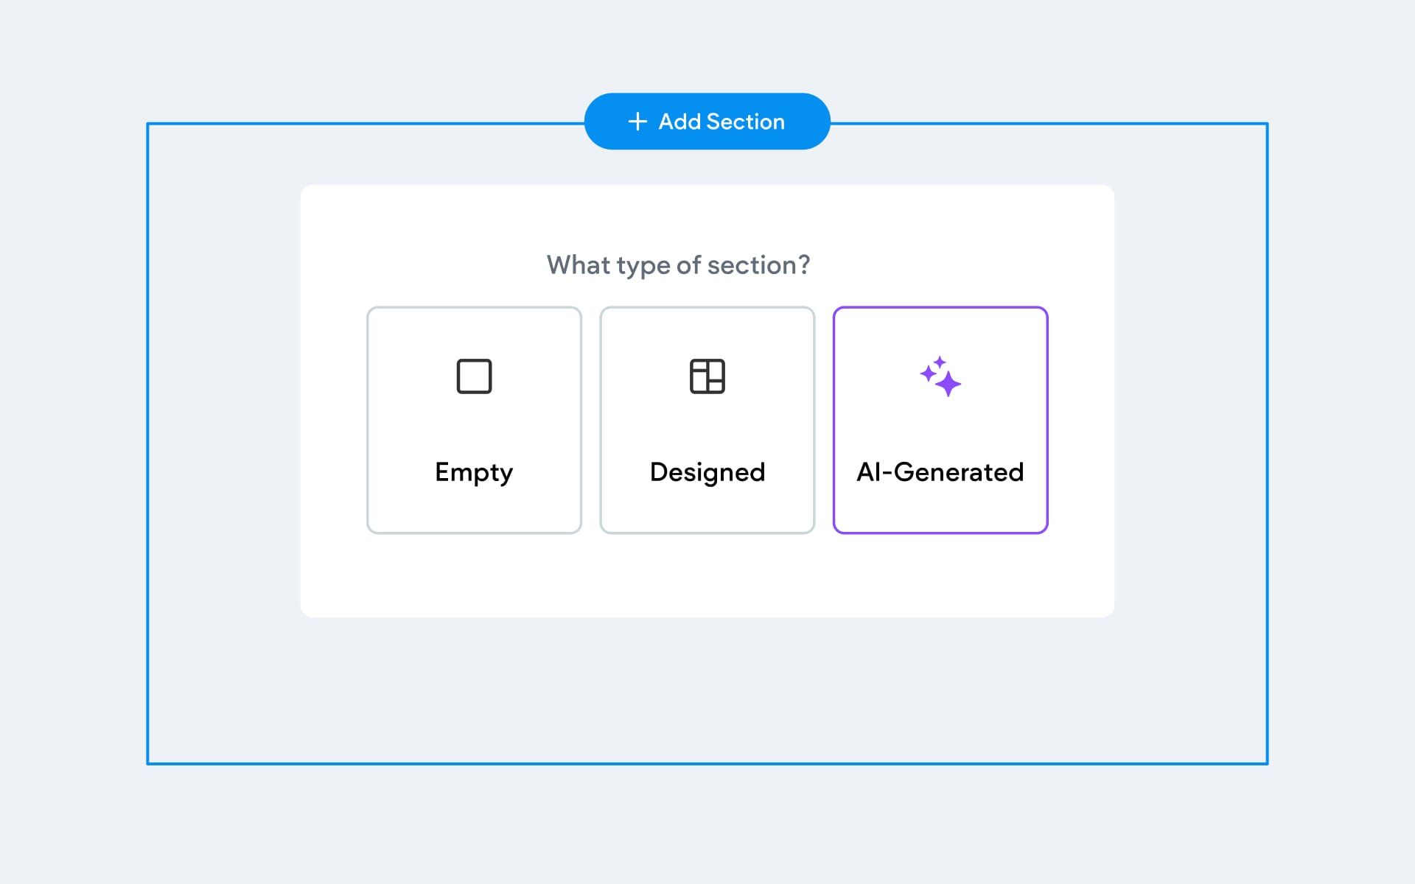The height and width of the screenshot is (884, 1415).
Task: Click the Empty card label text
Action: [474, 472]
